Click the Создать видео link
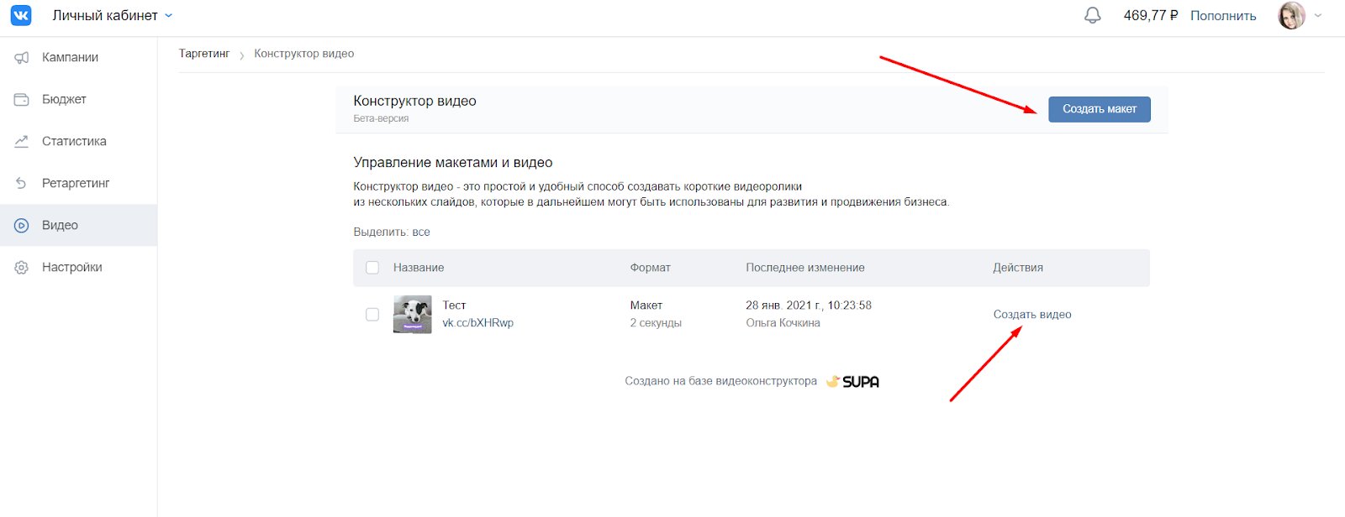The height and width of the screenshot is (517, 1345). click(1032, 315)
